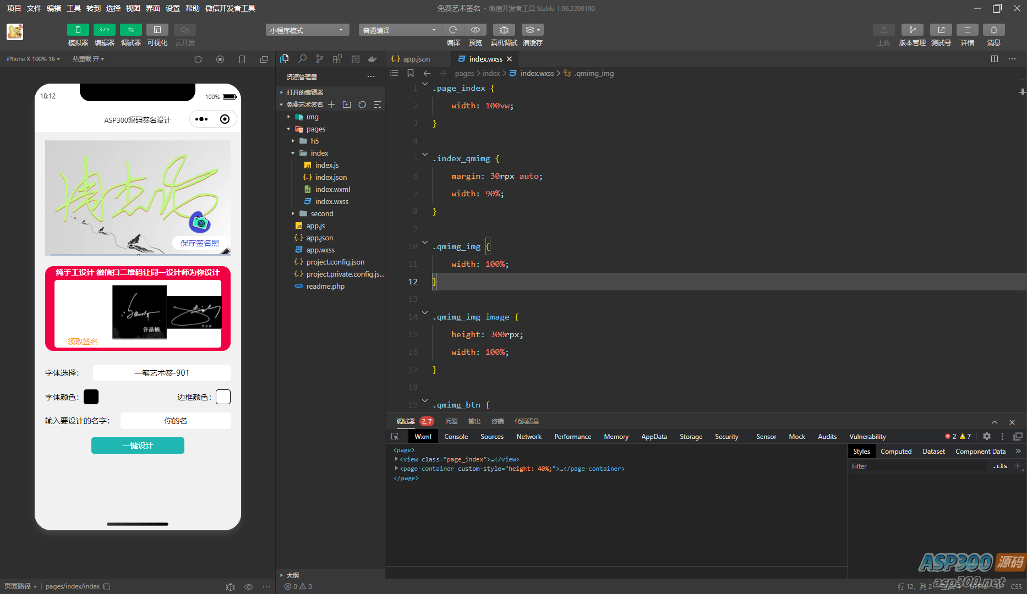Open the 工具 menu
The image size is (1027, 594).
pos(74,8)
